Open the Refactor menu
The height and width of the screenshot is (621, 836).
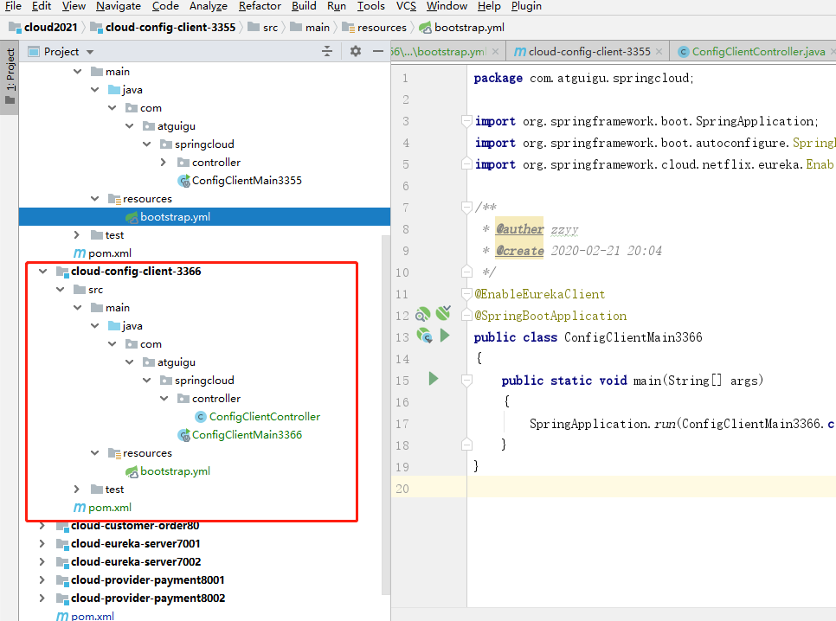click(260, 6)
